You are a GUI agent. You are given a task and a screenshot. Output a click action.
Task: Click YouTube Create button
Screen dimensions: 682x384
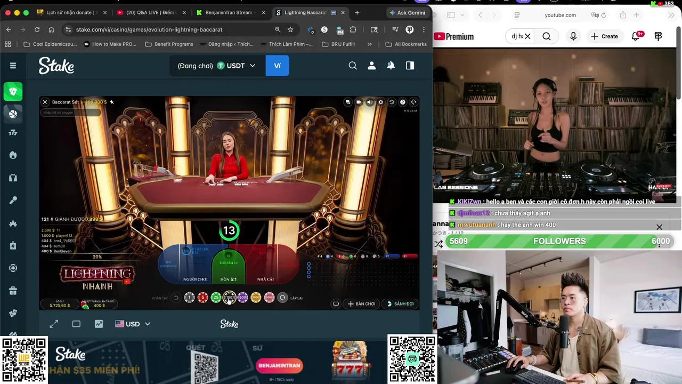point(604,36)
